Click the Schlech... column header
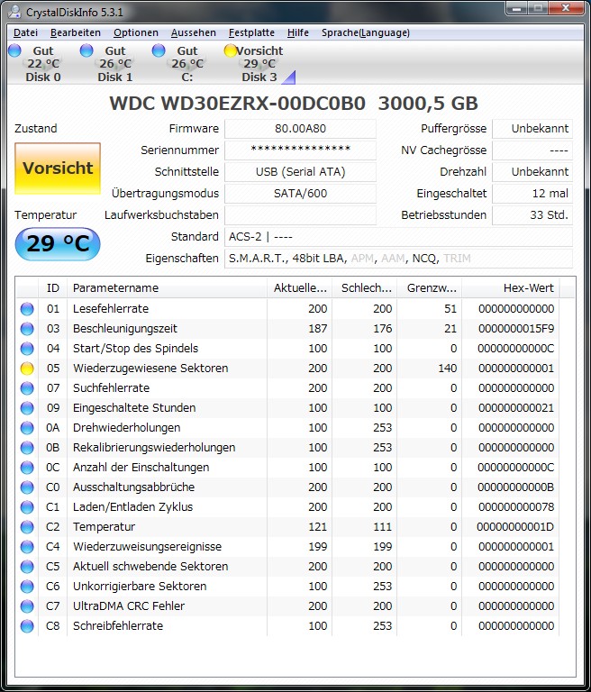This screenshot has height=692, width=591. (x=364, y=288)
